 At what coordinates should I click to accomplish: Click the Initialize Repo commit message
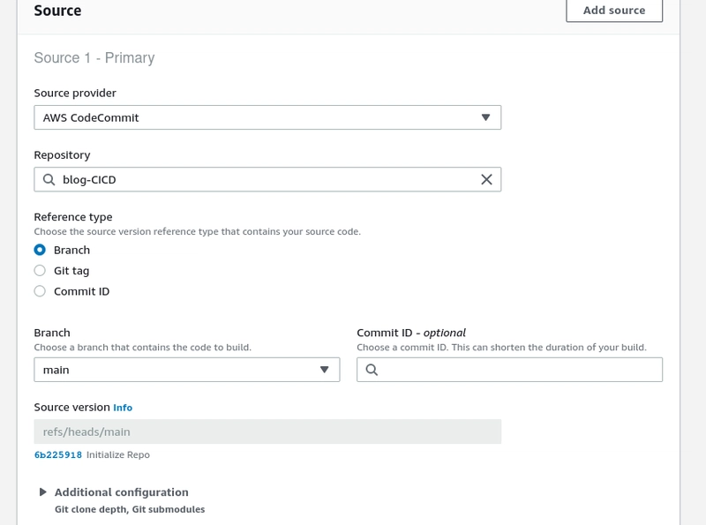[x=118, y=454]
